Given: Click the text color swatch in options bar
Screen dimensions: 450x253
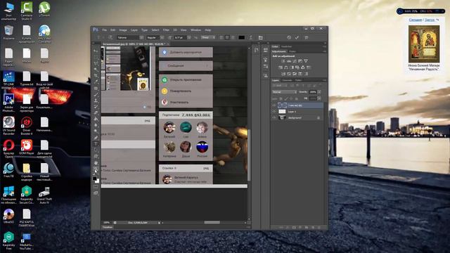Looking at the screenshot, I should click(242, 37).
